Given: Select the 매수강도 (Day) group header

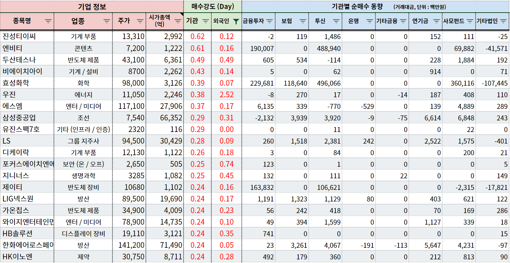Looking at the screenshot, I should [213, 7].
